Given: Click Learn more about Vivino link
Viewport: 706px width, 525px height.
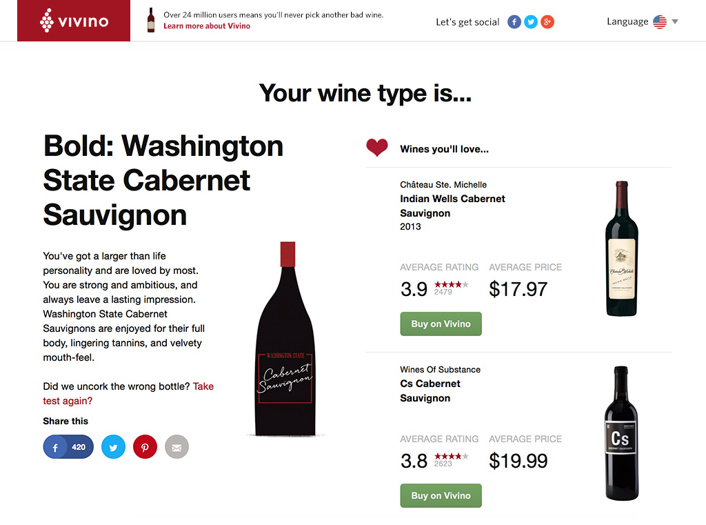Looking at the screenshot, I should click(x=207, y=26).
